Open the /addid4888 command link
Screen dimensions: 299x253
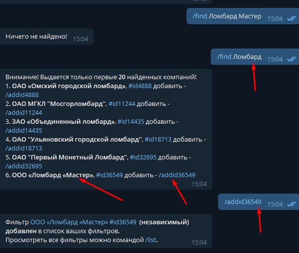coord(22,95)
